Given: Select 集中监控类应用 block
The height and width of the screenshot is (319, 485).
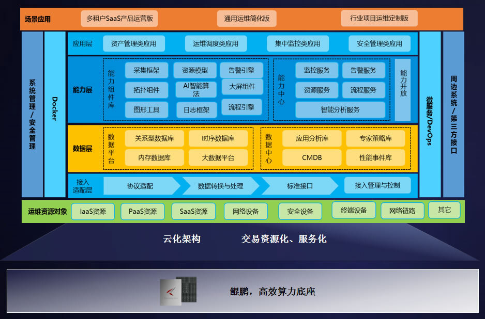Looking at the screenshot, I should (297, 43).
